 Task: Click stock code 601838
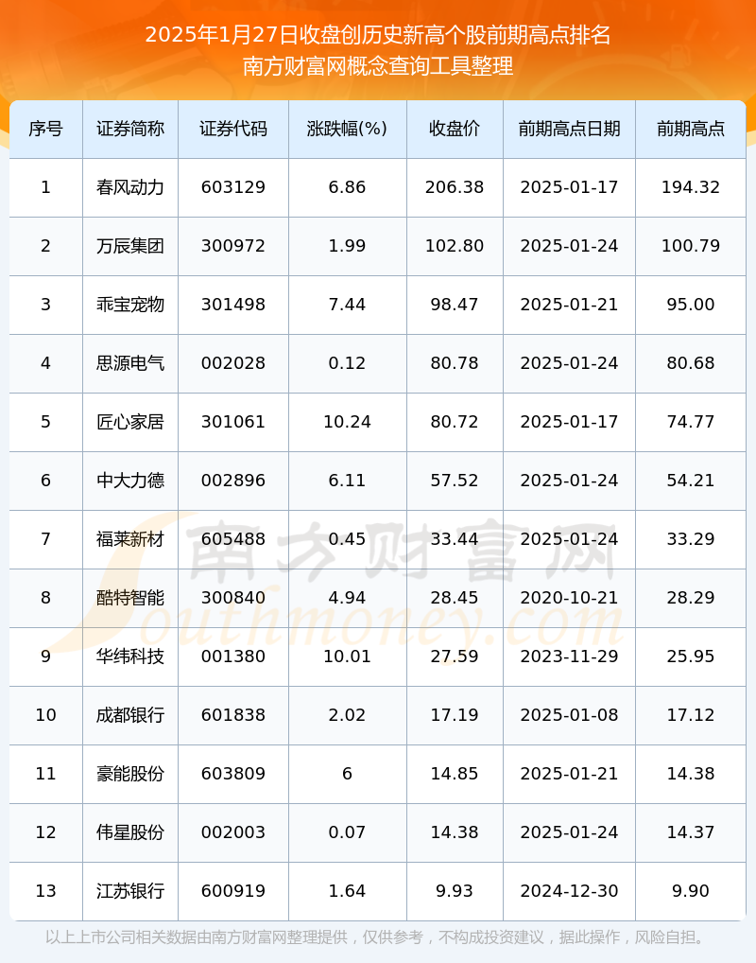[233, 715]
